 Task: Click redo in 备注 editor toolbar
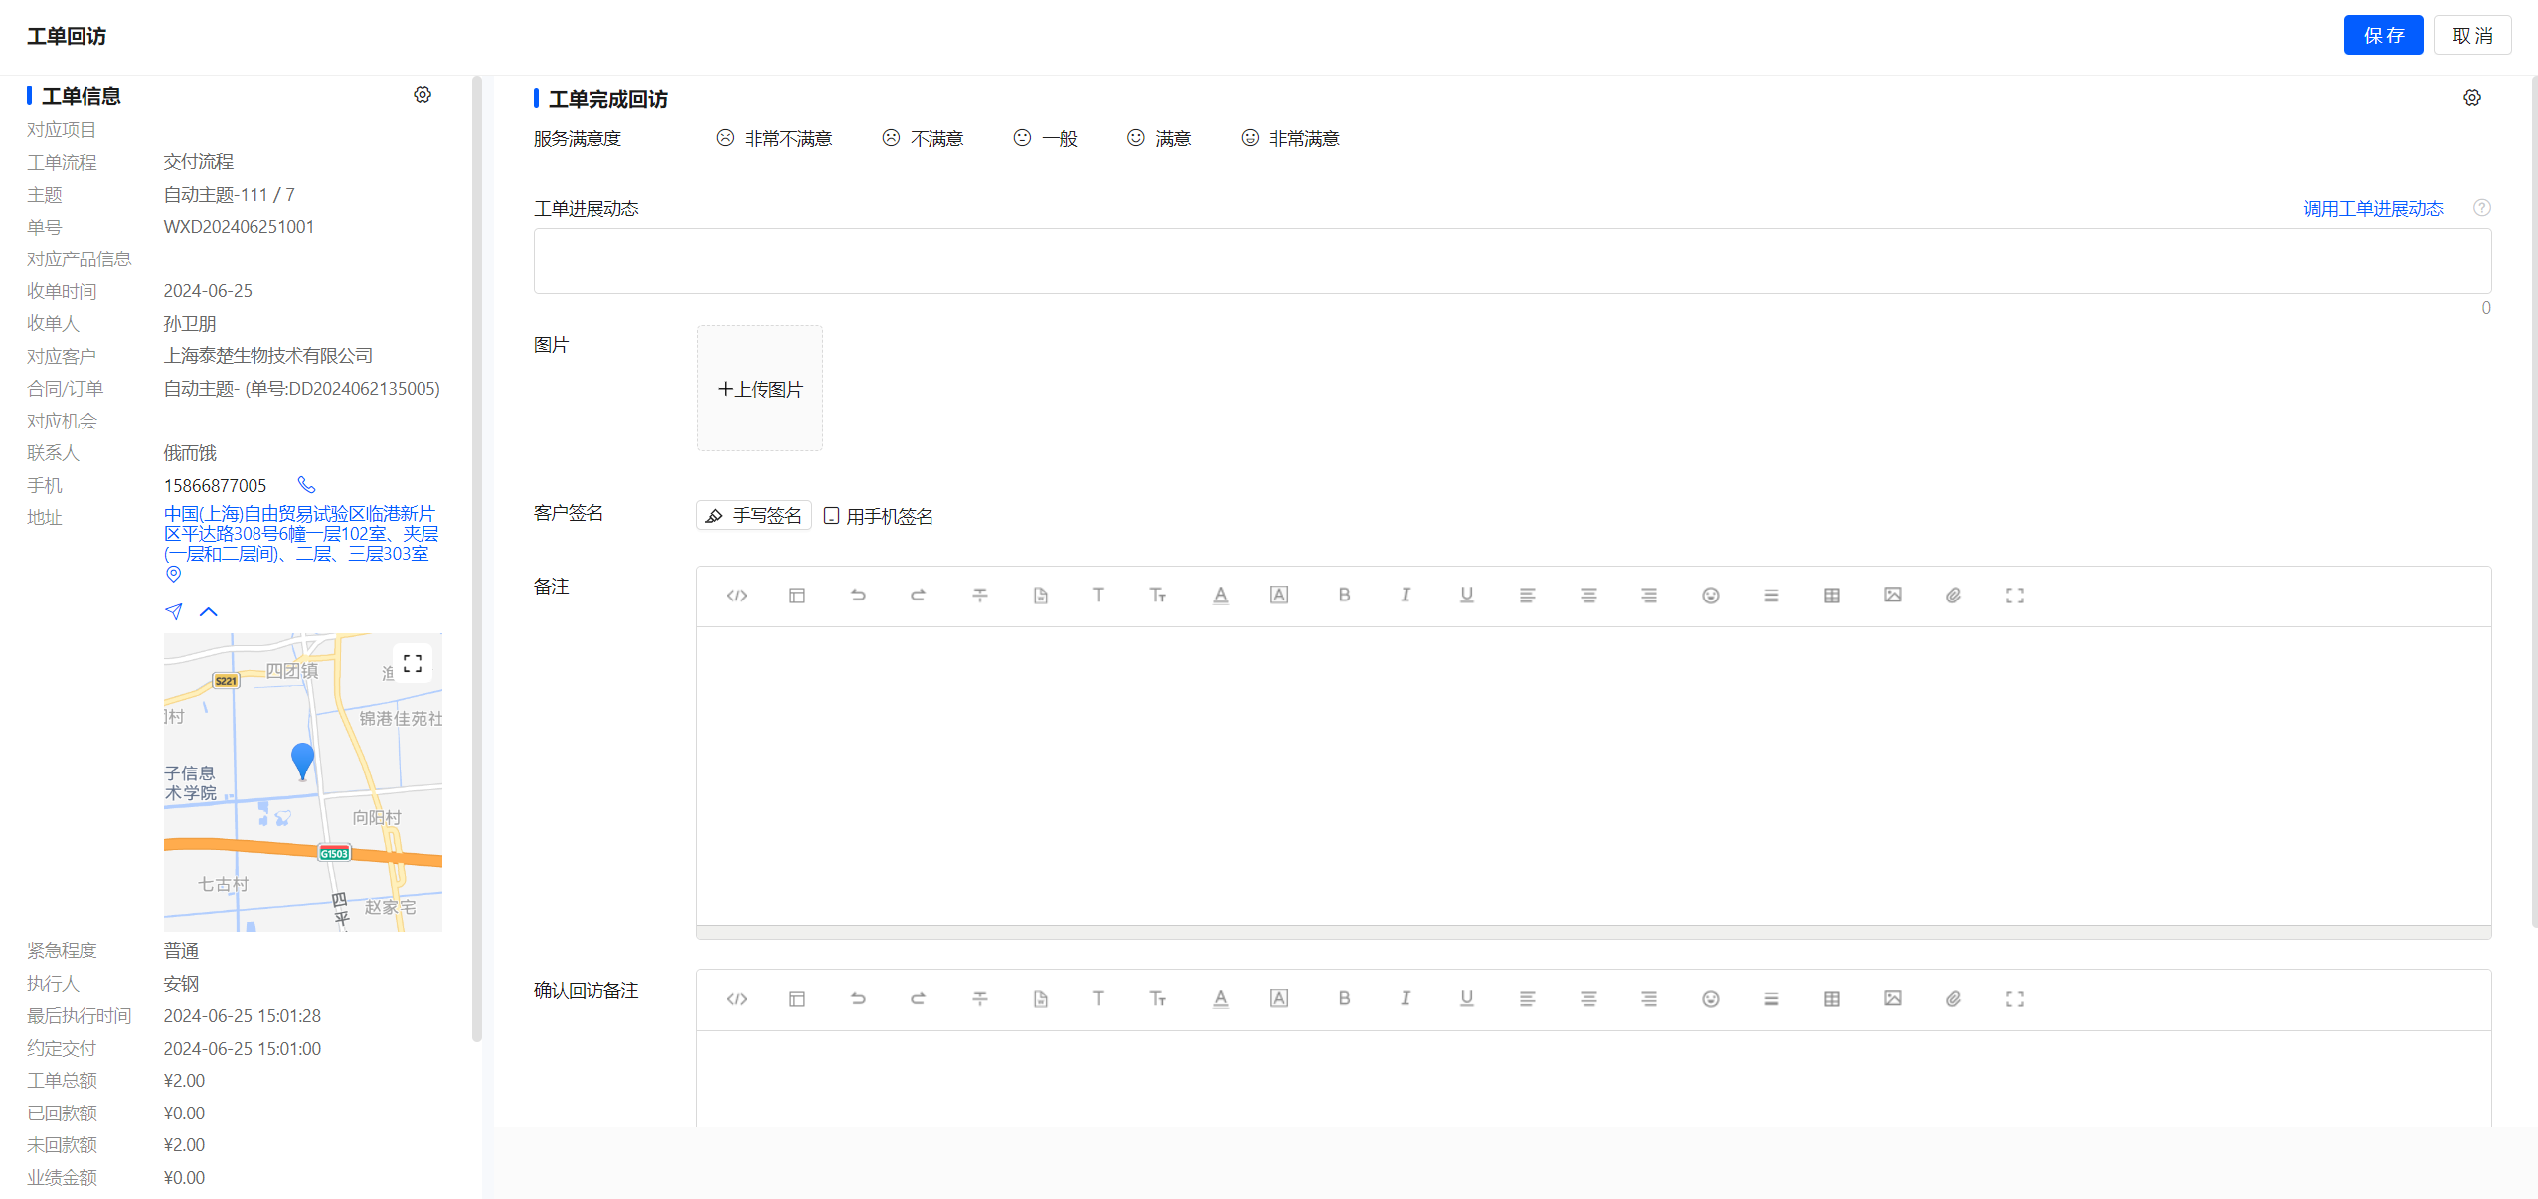[919, 596]
